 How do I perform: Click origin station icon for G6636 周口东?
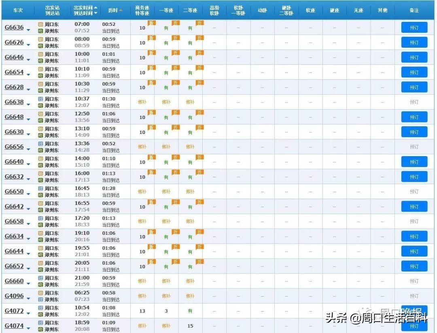pos(40,24)
